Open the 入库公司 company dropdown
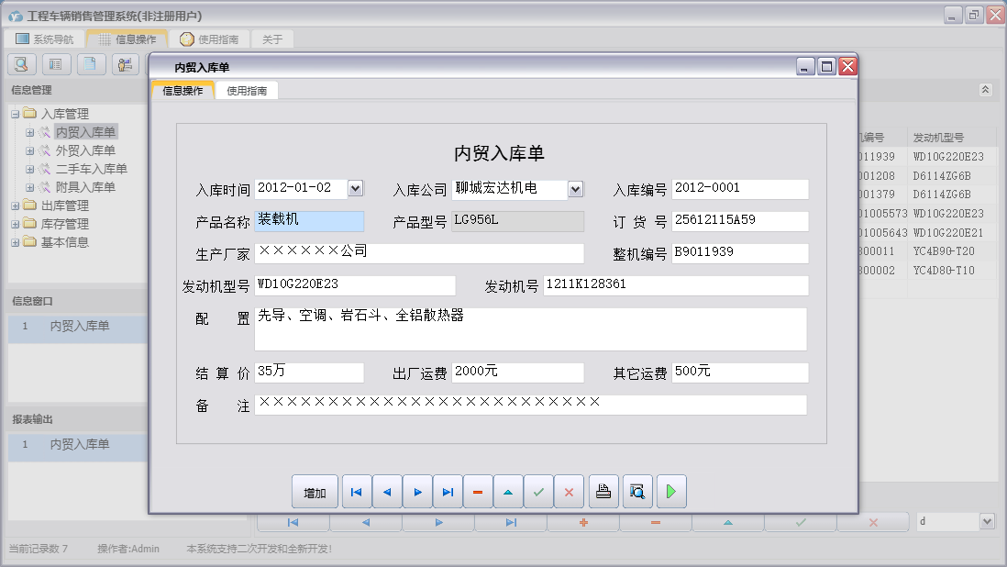1007x567 pixels. click(x=577, y=188)
